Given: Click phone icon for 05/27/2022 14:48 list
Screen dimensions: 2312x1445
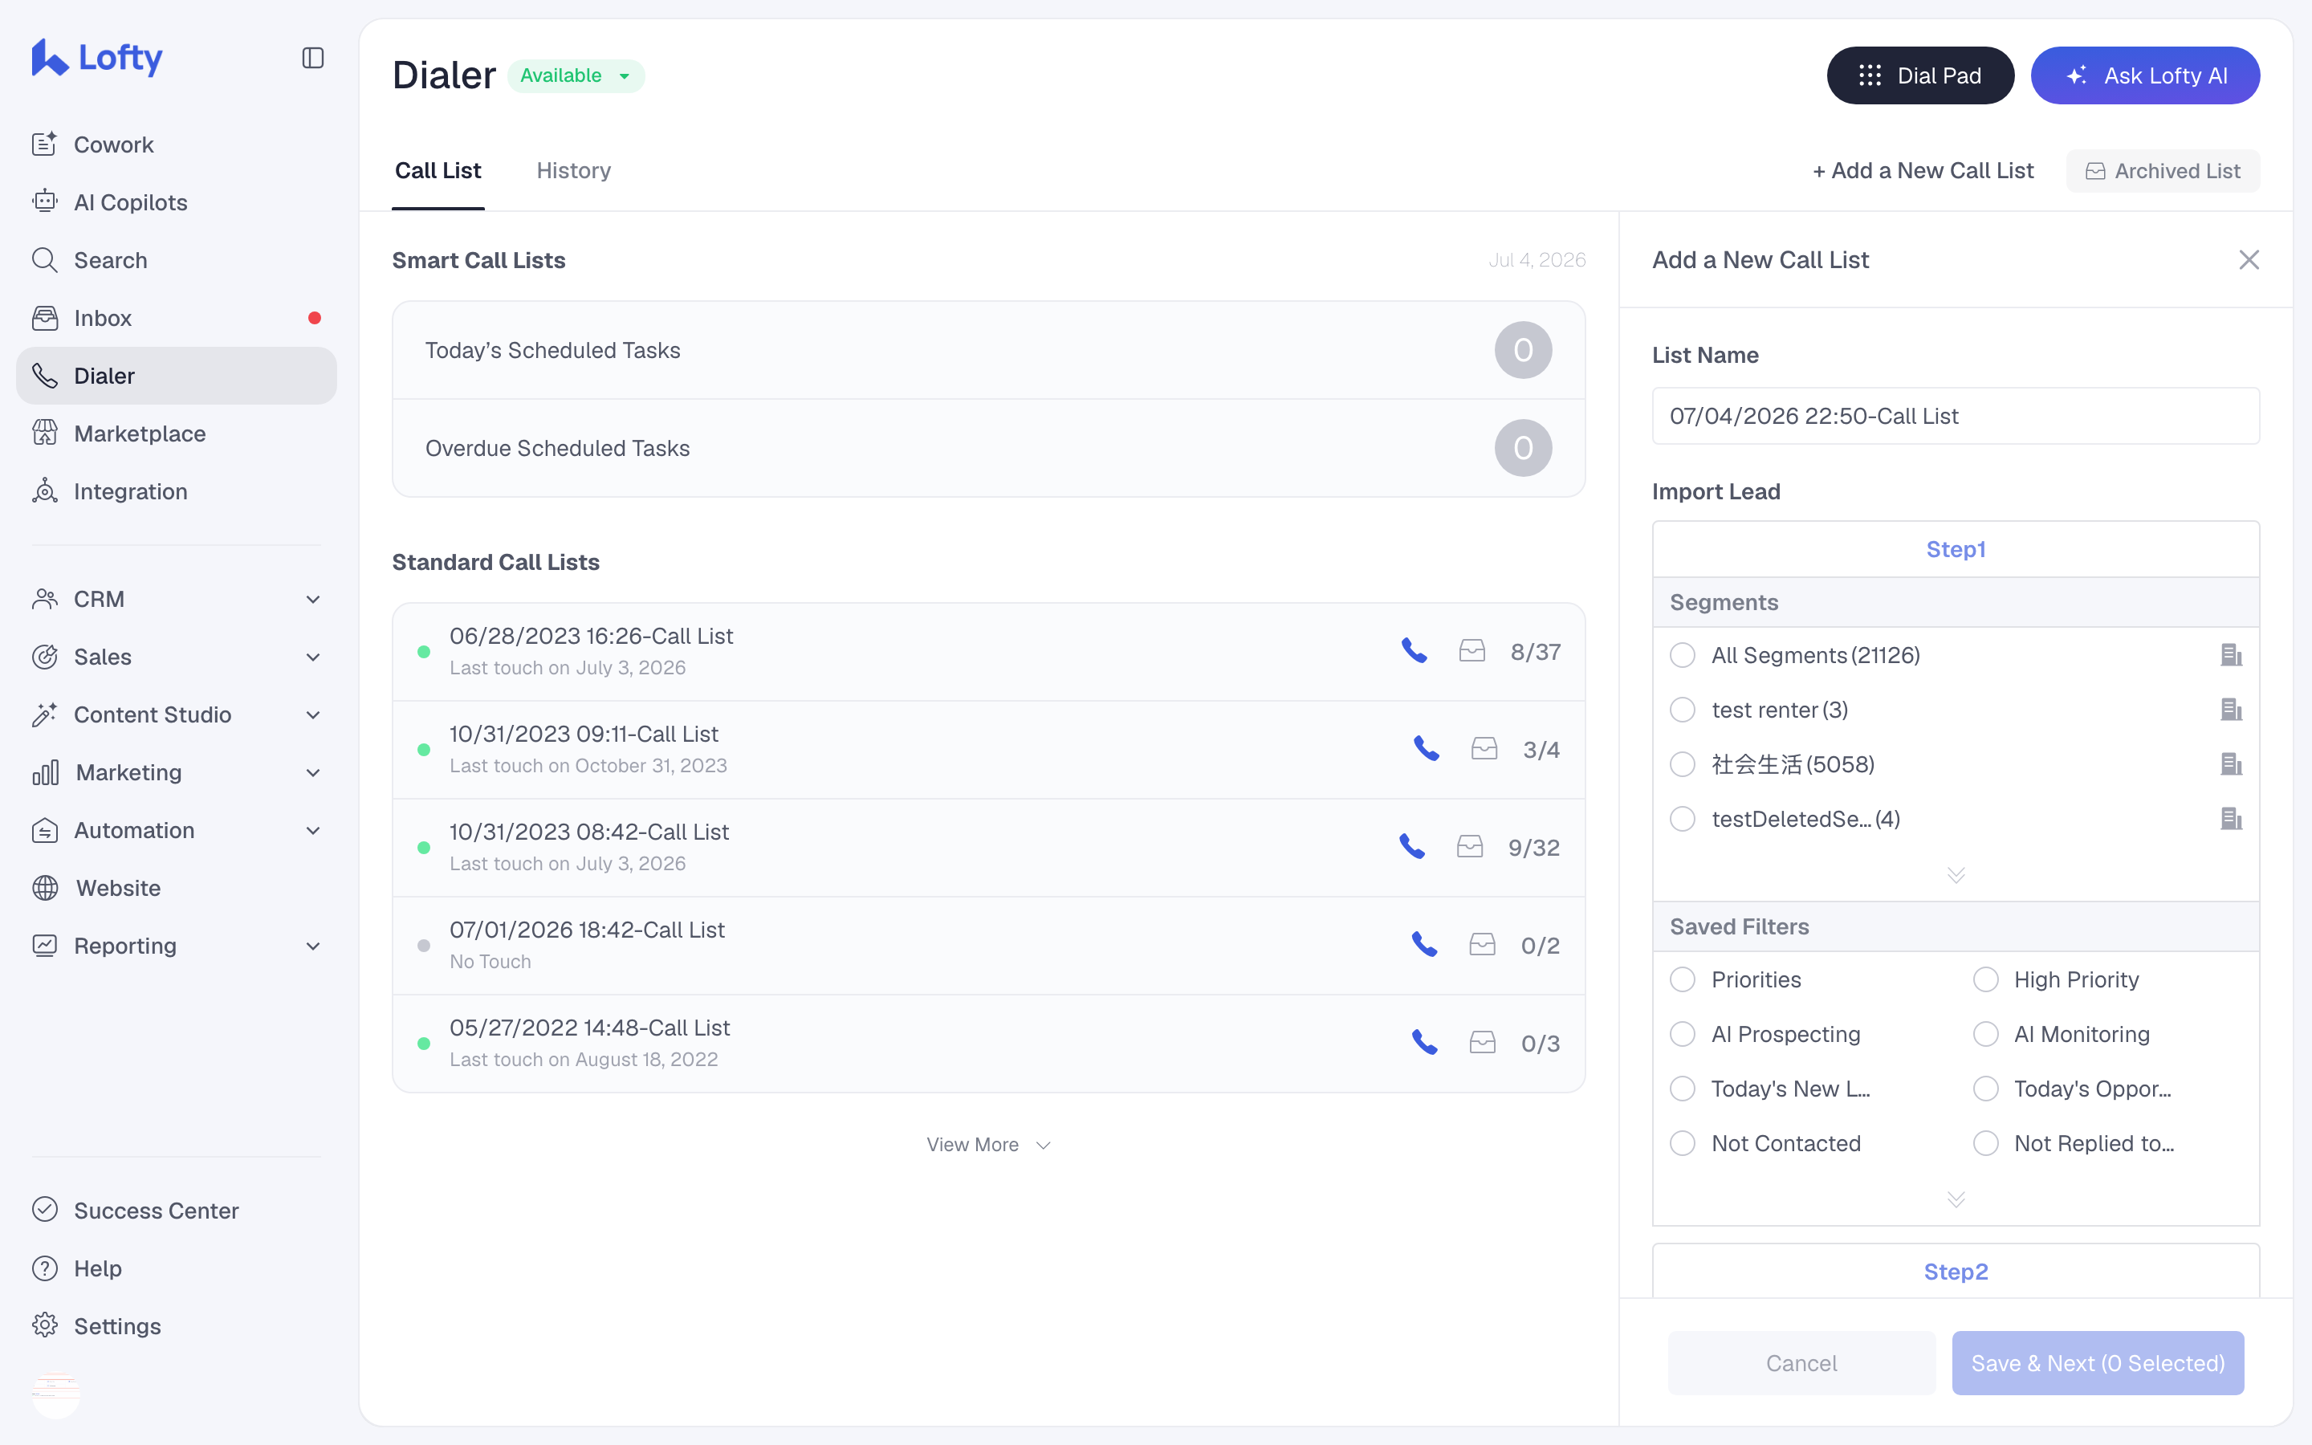Looking at the screenshot, I should pyautogui.click(x=1424, y=1043).
